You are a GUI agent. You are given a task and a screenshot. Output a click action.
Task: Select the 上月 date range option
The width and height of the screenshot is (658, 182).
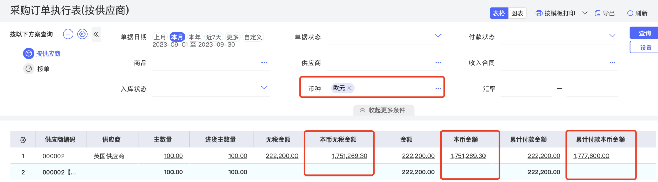(160, 37)
